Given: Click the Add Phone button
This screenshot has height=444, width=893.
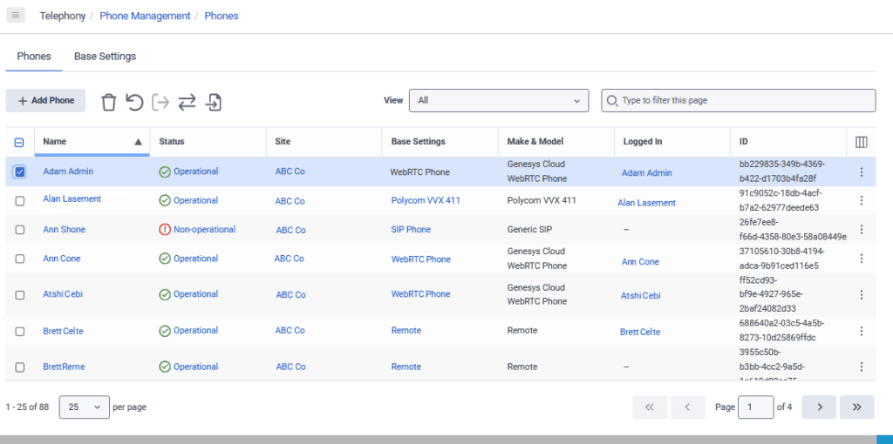Looking at the screenshot, I should click(x=45, y=100).
